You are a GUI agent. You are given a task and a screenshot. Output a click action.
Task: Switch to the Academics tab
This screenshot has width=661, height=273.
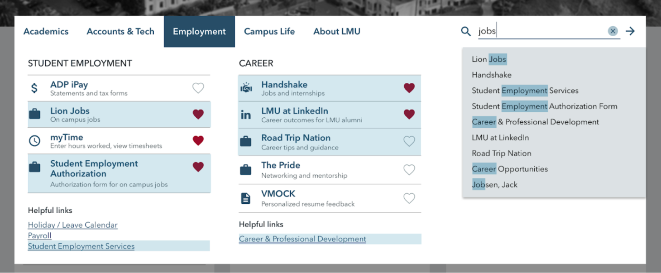[46, 32]
